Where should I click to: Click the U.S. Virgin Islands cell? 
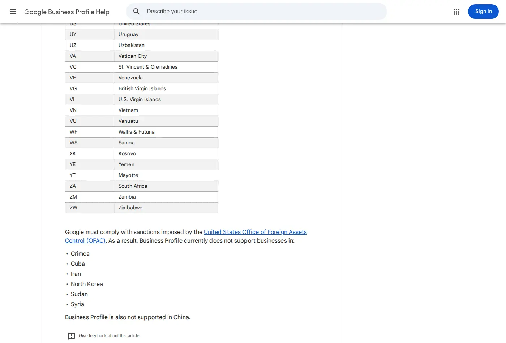click(166, 99)
